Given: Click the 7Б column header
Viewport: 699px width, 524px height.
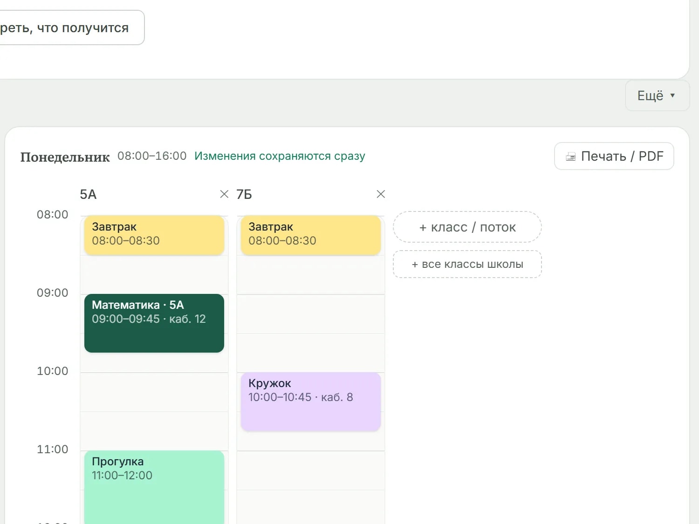Looking at the screenshot, I should 244,194.
